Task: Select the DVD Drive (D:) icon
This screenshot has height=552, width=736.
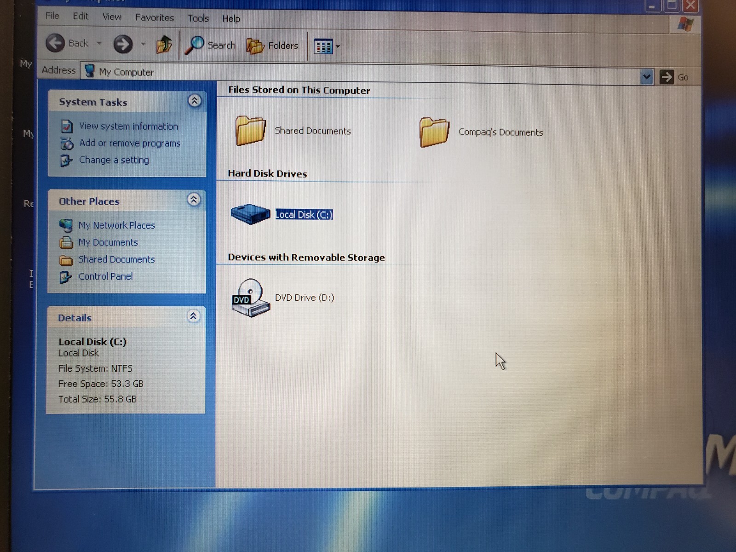Action: click(x=250, y=298)
